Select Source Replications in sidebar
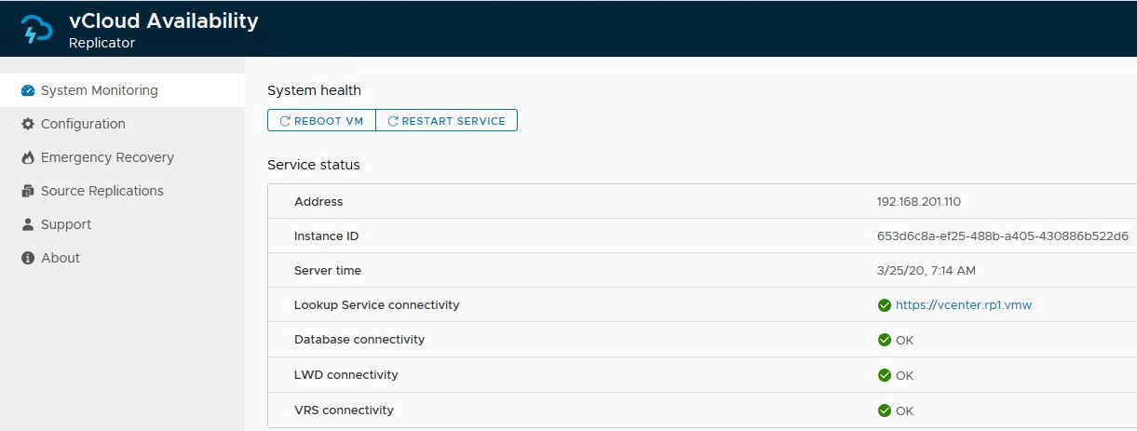 (x=102, y=191)
